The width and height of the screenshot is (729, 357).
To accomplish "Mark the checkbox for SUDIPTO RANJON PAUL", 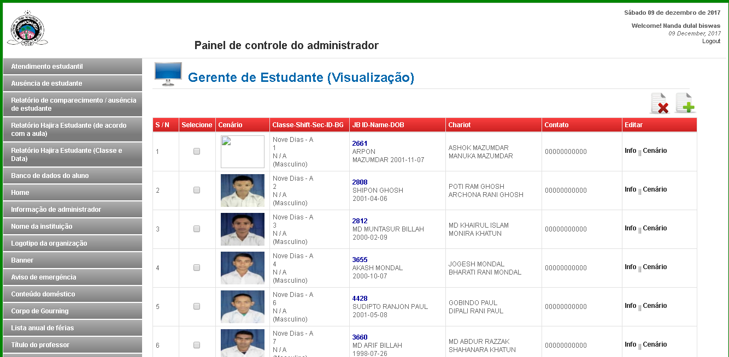I will click(197, 306).
